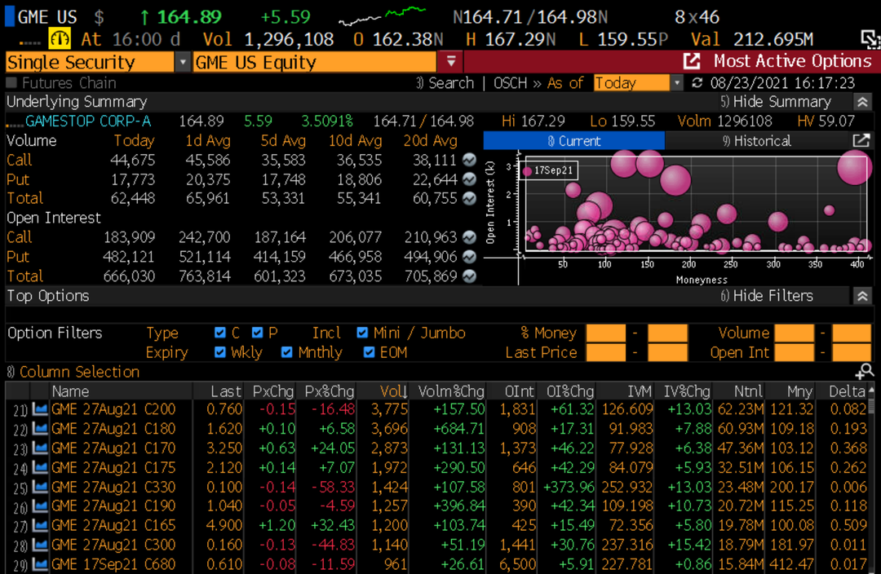Toggle the C (calls) type checkbox
The image size is (881, 574).
219,333
